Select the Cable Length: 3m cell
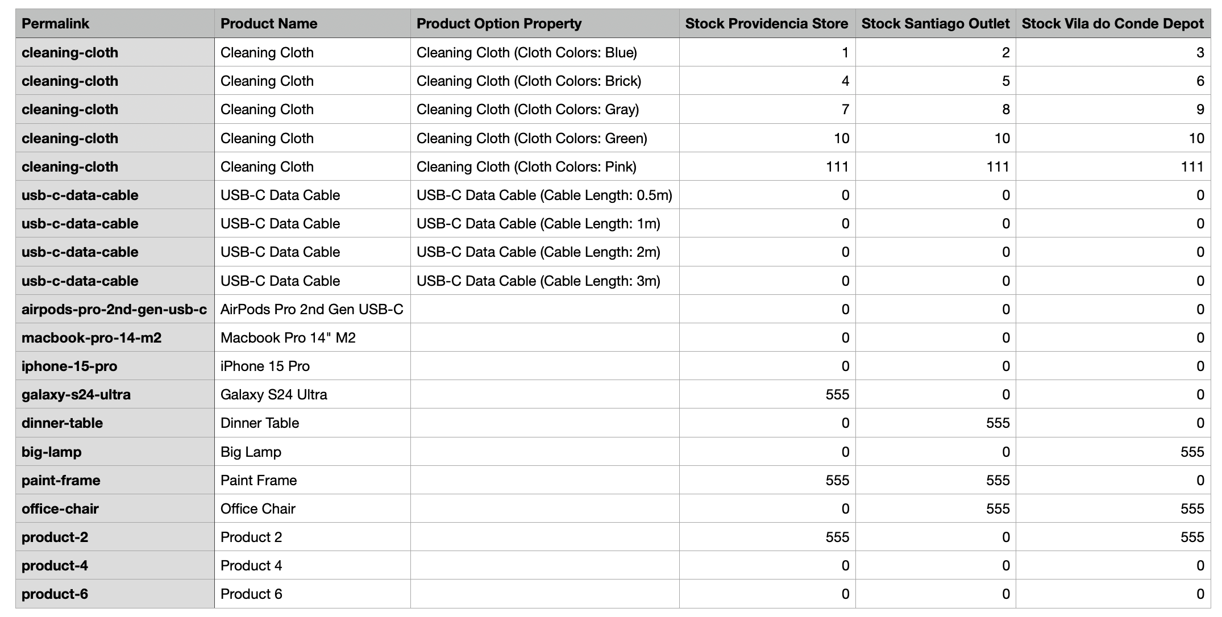Image resolution: width=1222 pixels, height=617 pixels. 545,281
